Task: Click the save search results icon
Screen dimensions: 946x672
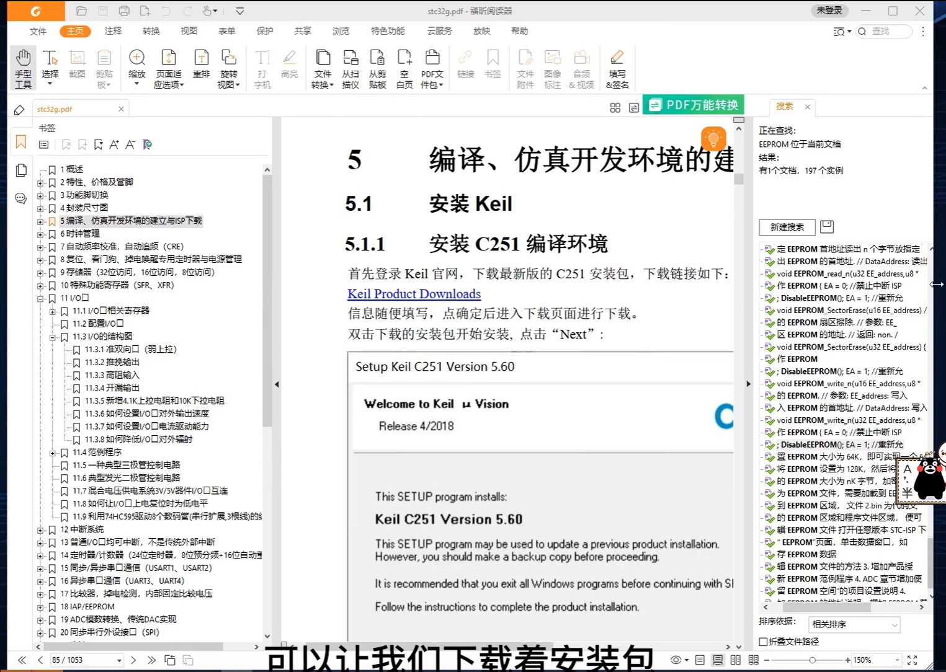Action: 827,227
